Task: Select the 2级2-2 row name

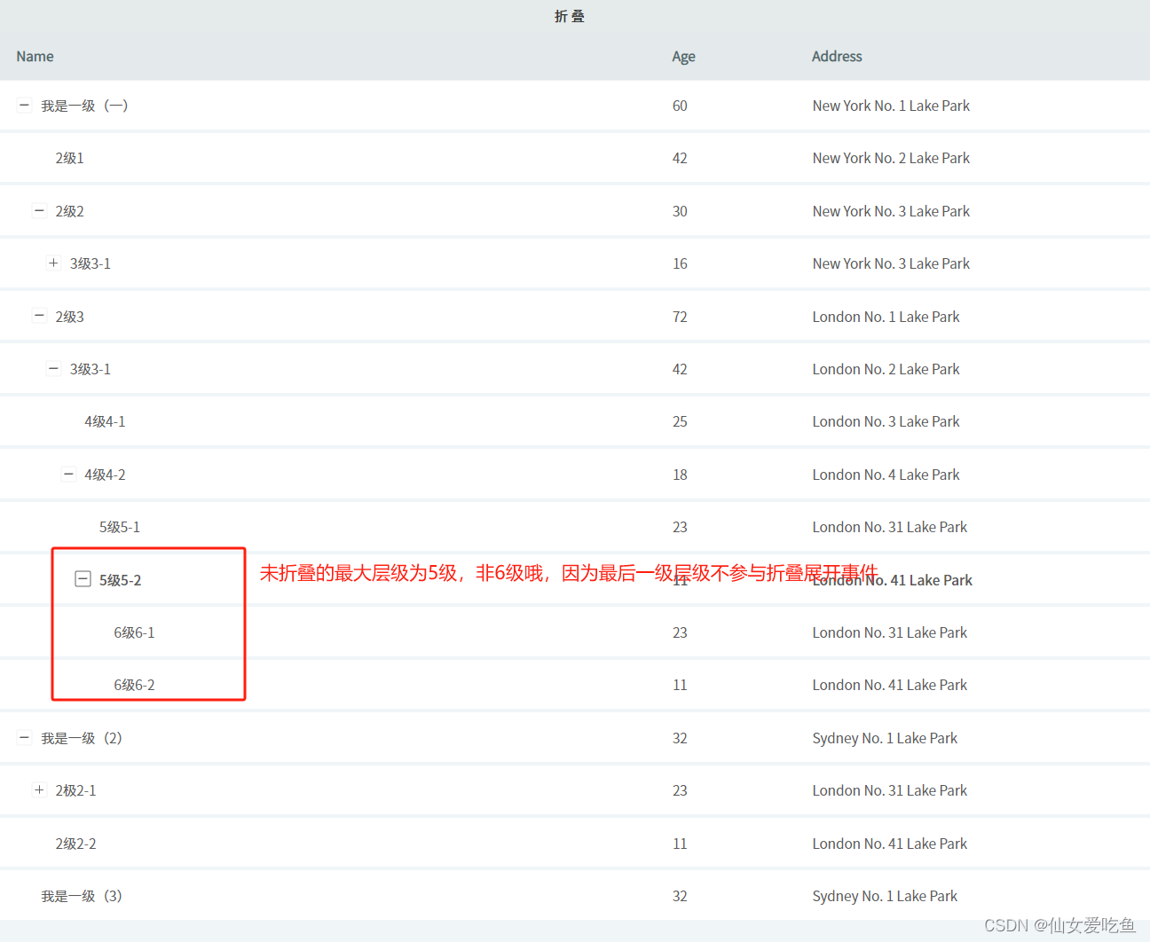Action: (75, 844)
